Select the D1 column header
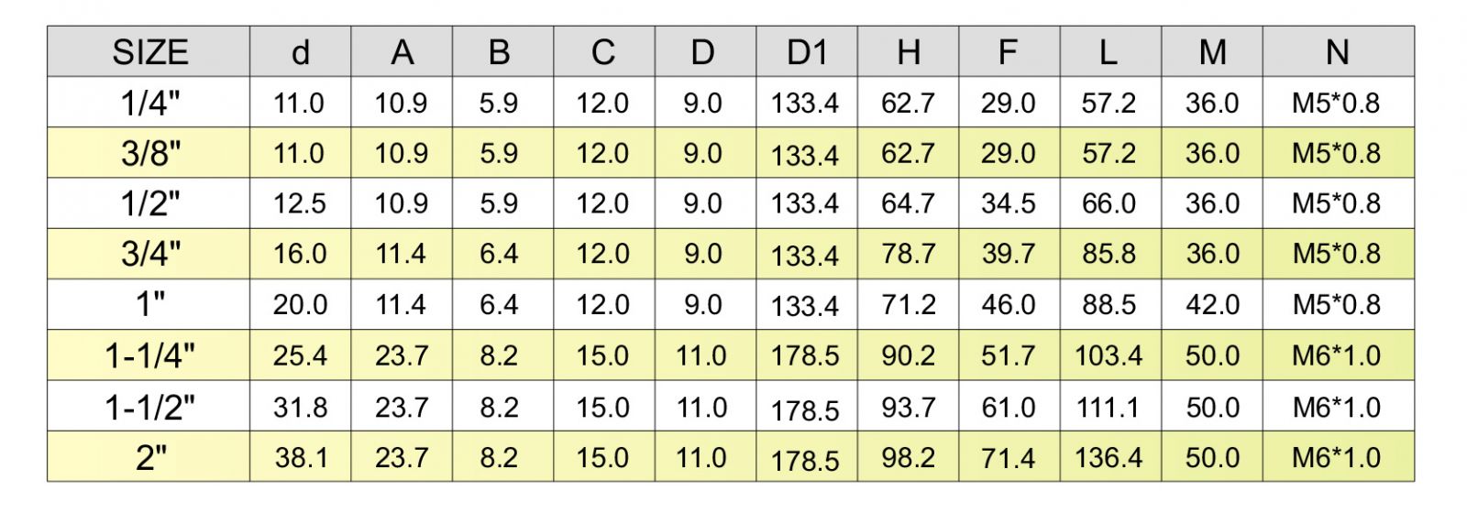The width and height of the screenshot is (1467, 513). tap(807, 52)
